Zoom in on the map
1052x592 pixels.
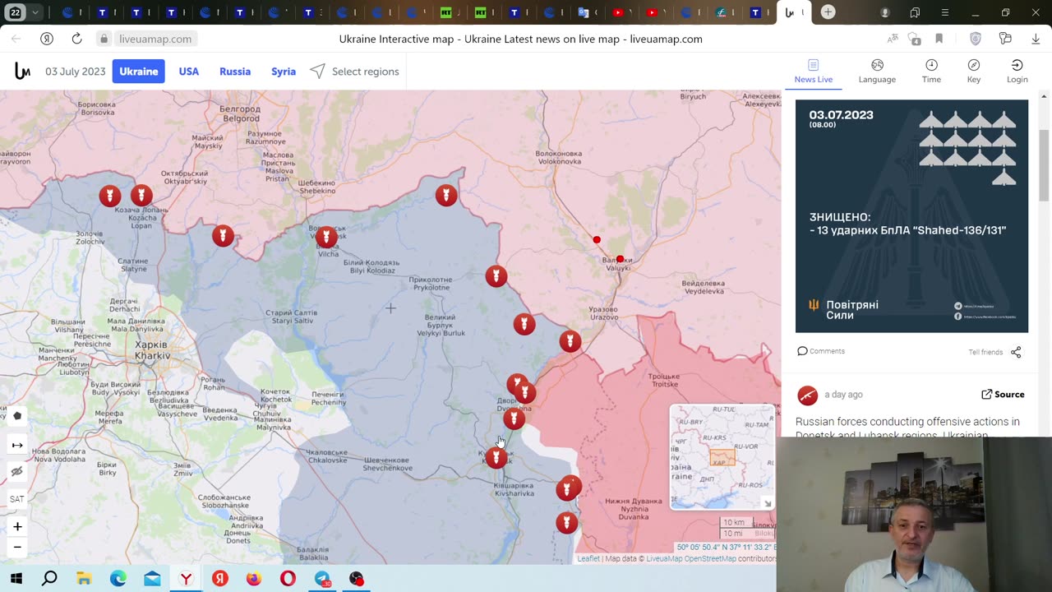[x=17, y=526]
